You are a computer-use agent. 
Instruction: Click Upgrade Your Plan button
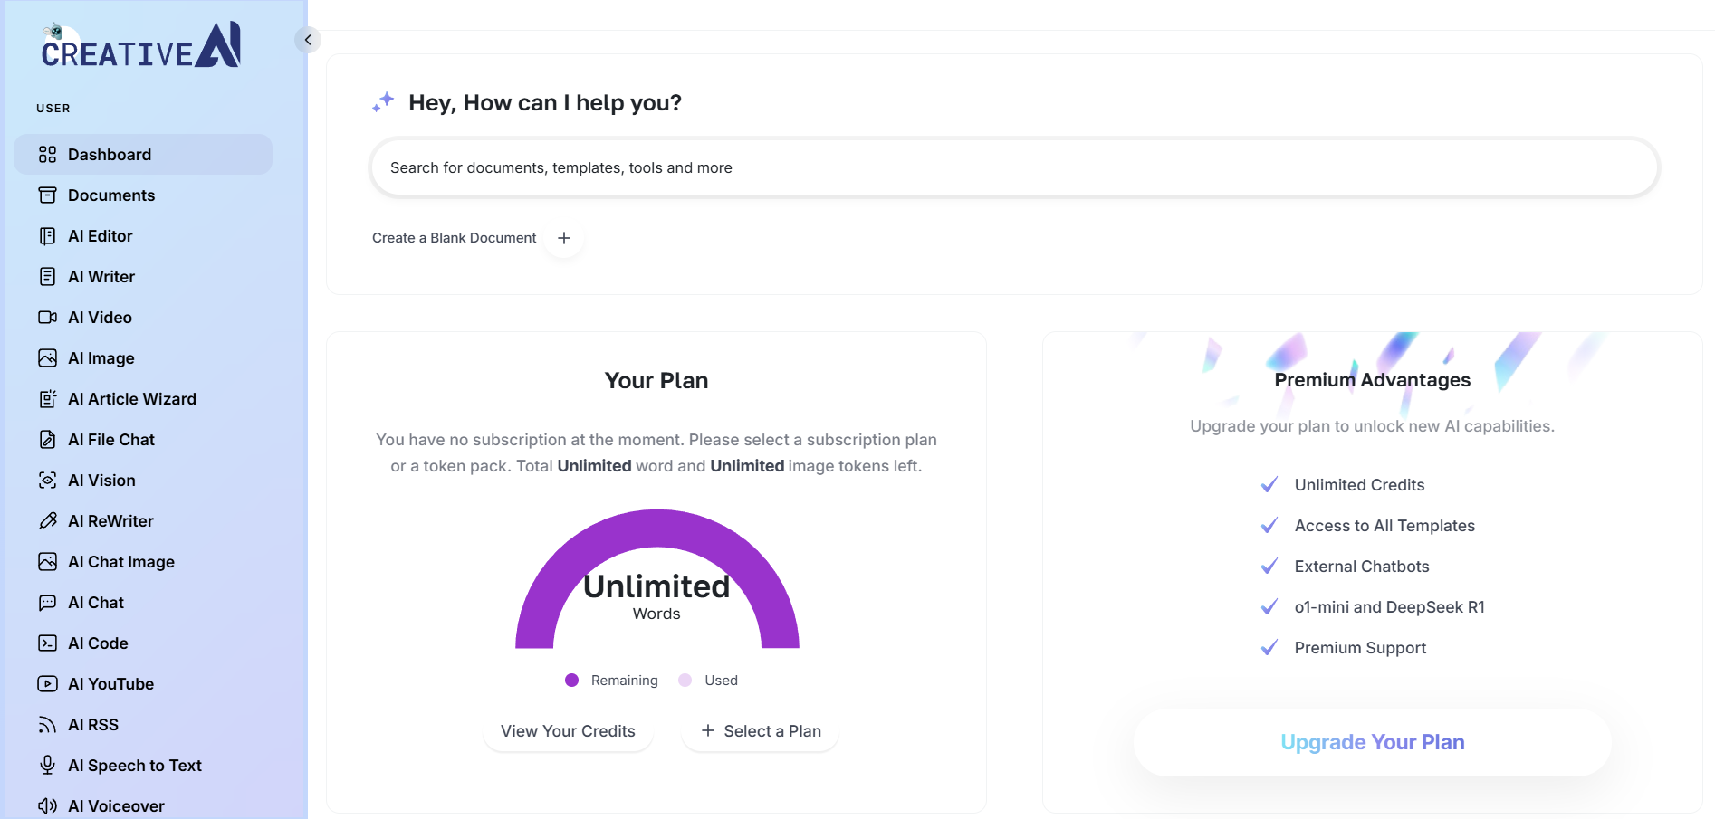point(1372,742)
